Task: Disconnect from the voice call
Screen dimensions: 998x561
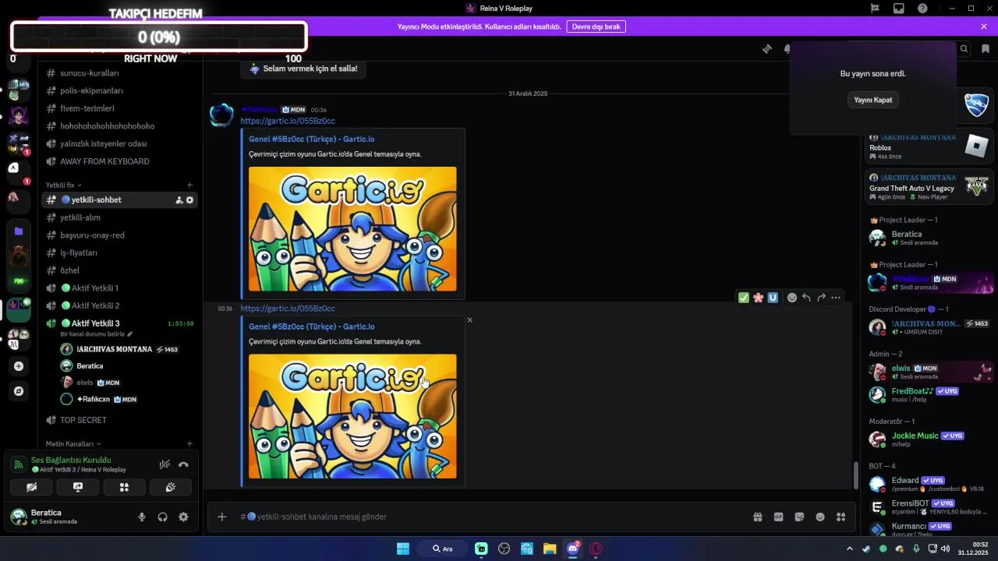Action: coord(183,464)
